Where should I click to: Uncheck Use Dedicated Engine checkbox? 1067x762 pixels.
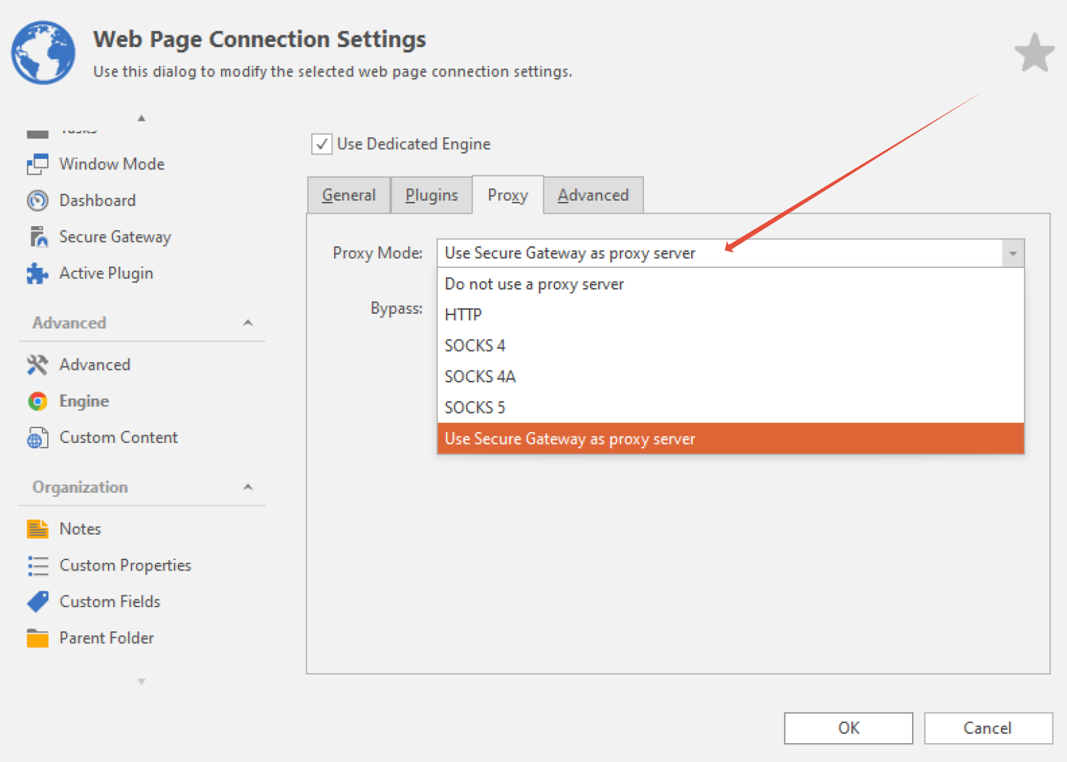point(322,144)
